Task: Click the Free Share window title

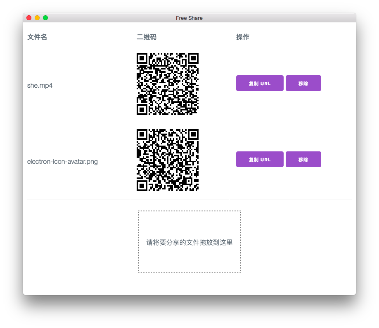Action: (x=189, y=18)
